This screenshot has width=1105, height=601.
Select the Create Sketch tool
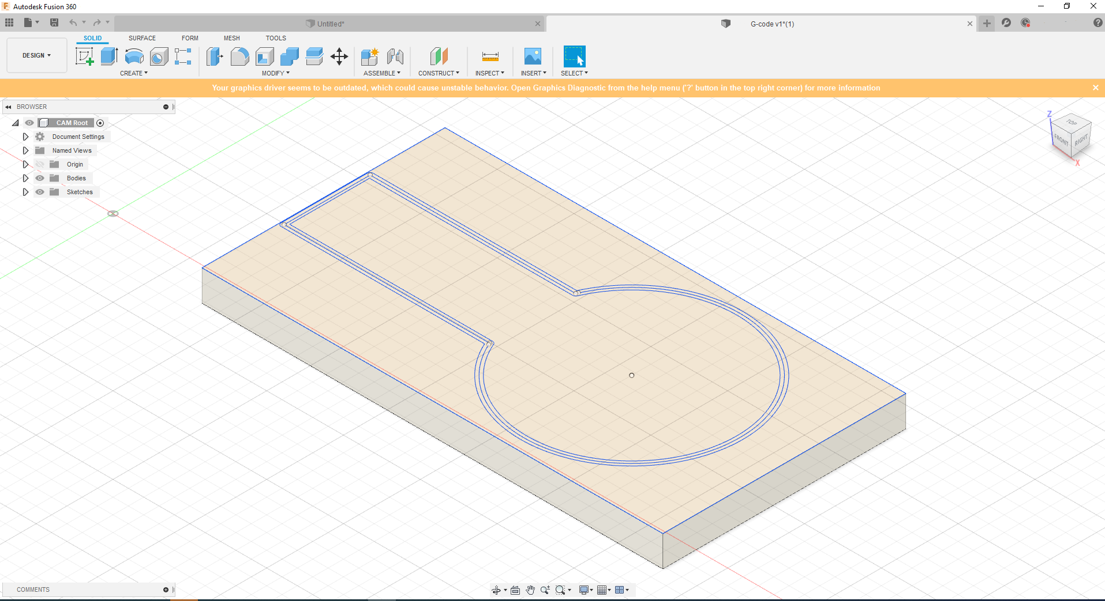point(85,56)
